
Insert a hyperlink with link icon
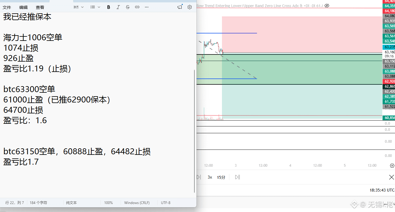click(137, 7)
